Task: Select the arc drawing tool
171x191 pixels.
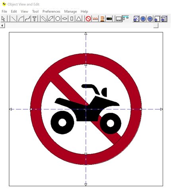Action: [x=21, y=19]
